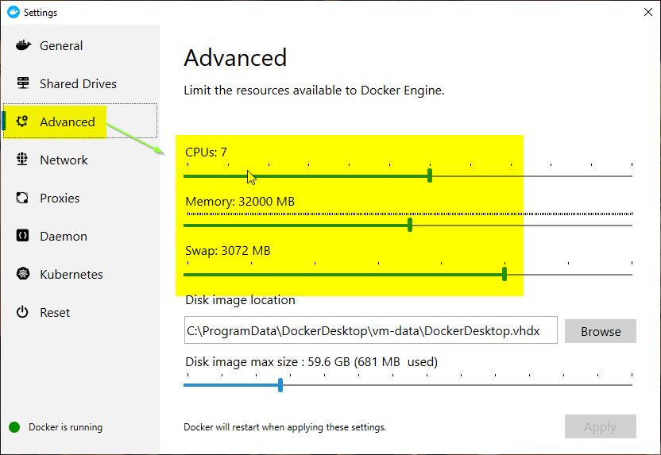Click the Proxies sidebar icon

pos(23,198)
